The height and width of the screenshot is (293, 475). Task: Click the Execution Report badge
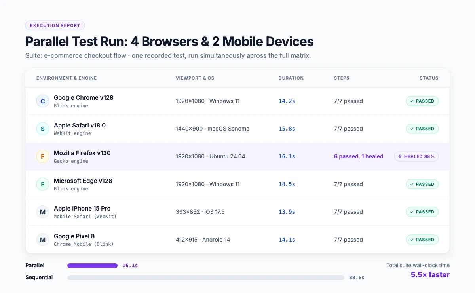55,25
